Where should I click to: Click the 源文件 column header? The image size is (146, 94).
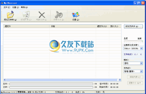(26, 26)
